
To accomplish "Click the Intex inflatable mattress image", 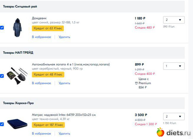I will coord(17,124).
